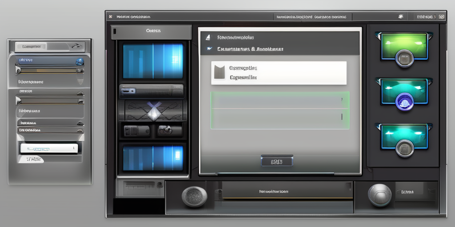Open the rounded tab below the white input field

(x=31, y=159)
